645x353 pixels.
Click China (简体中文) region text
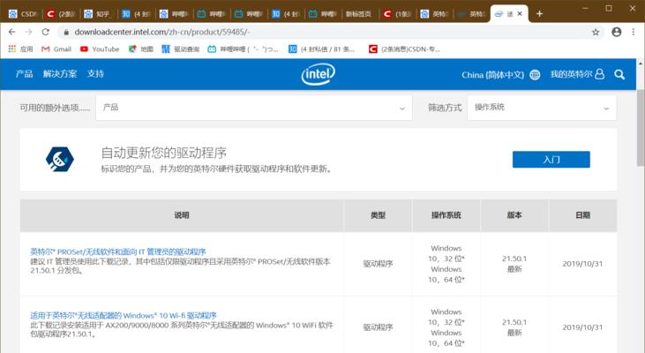coord(493,75)
